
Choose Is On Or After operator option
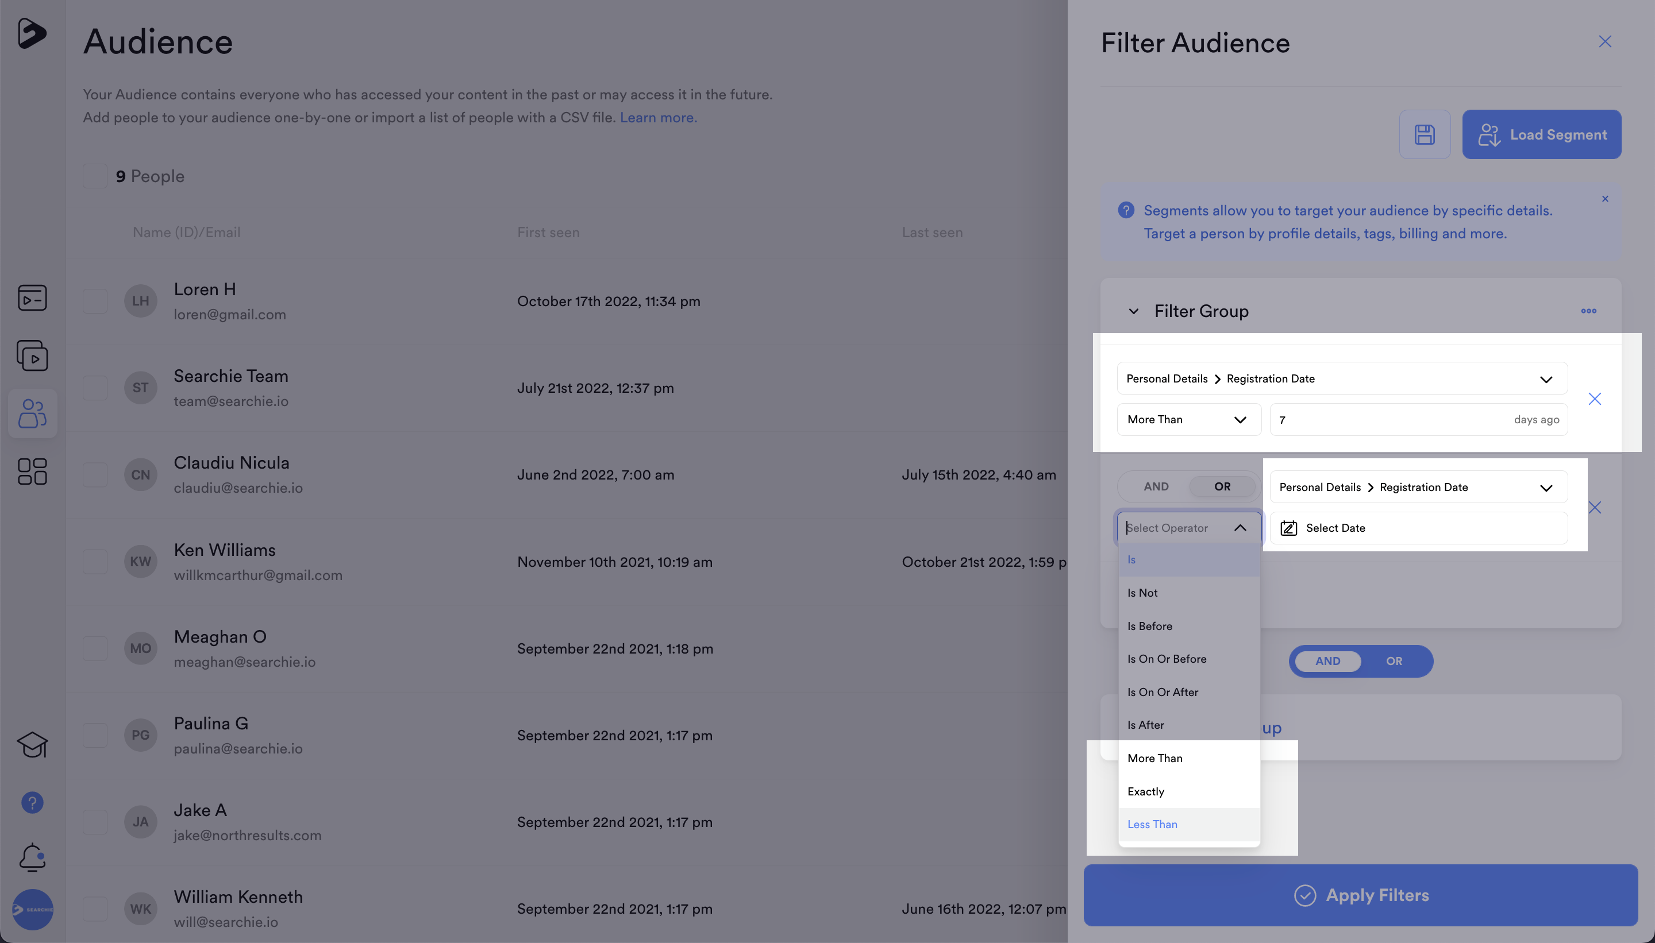(x=1163, y=693)
